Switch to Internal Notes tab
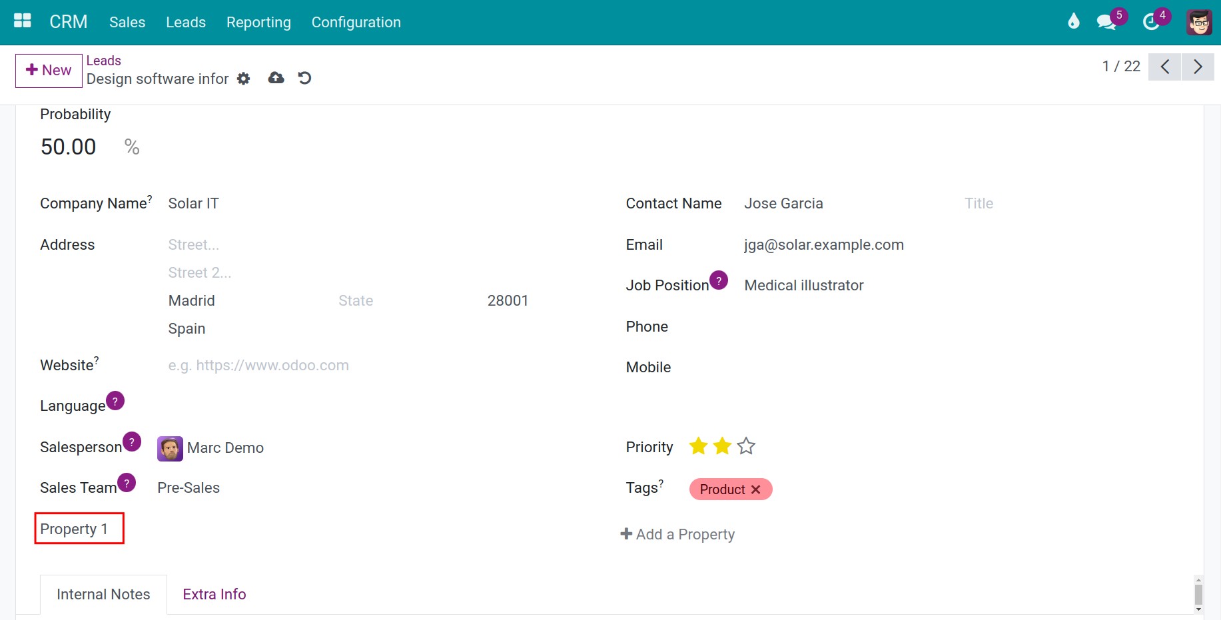Screen dimensions: 1221x620 coord(103,595)
